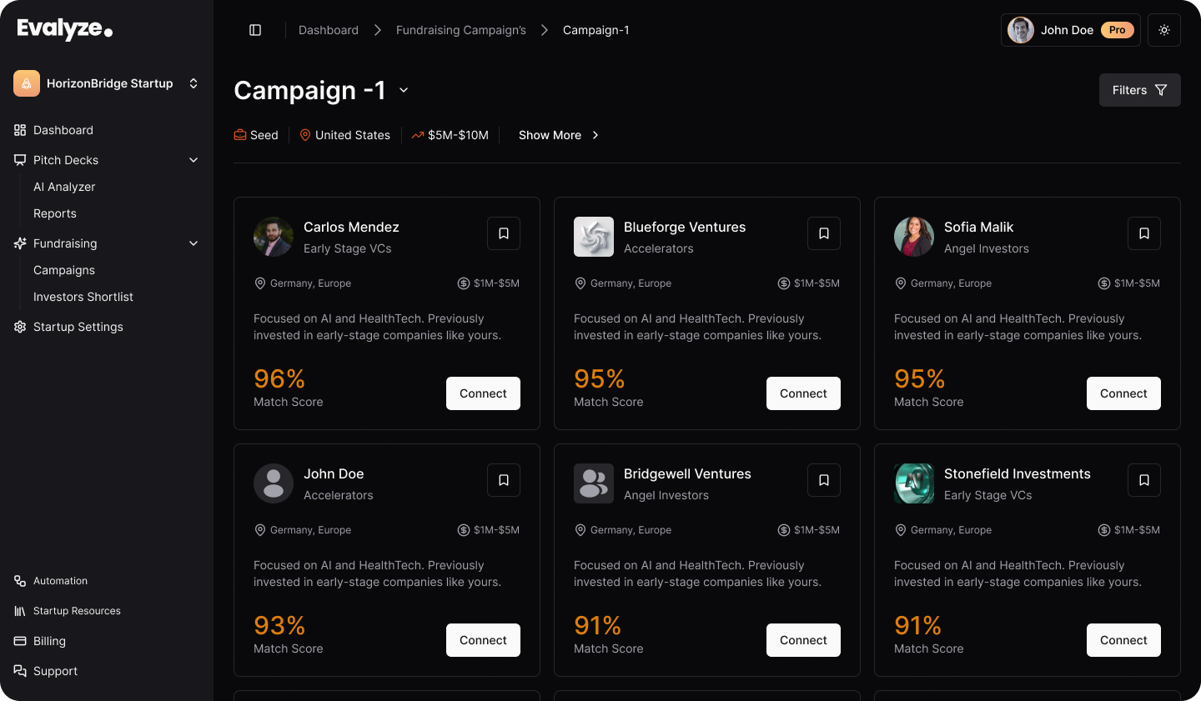Bookmark the Stonefield Investments card
The width and height of the screenshot is (1201, 701).
point(1144,480)
